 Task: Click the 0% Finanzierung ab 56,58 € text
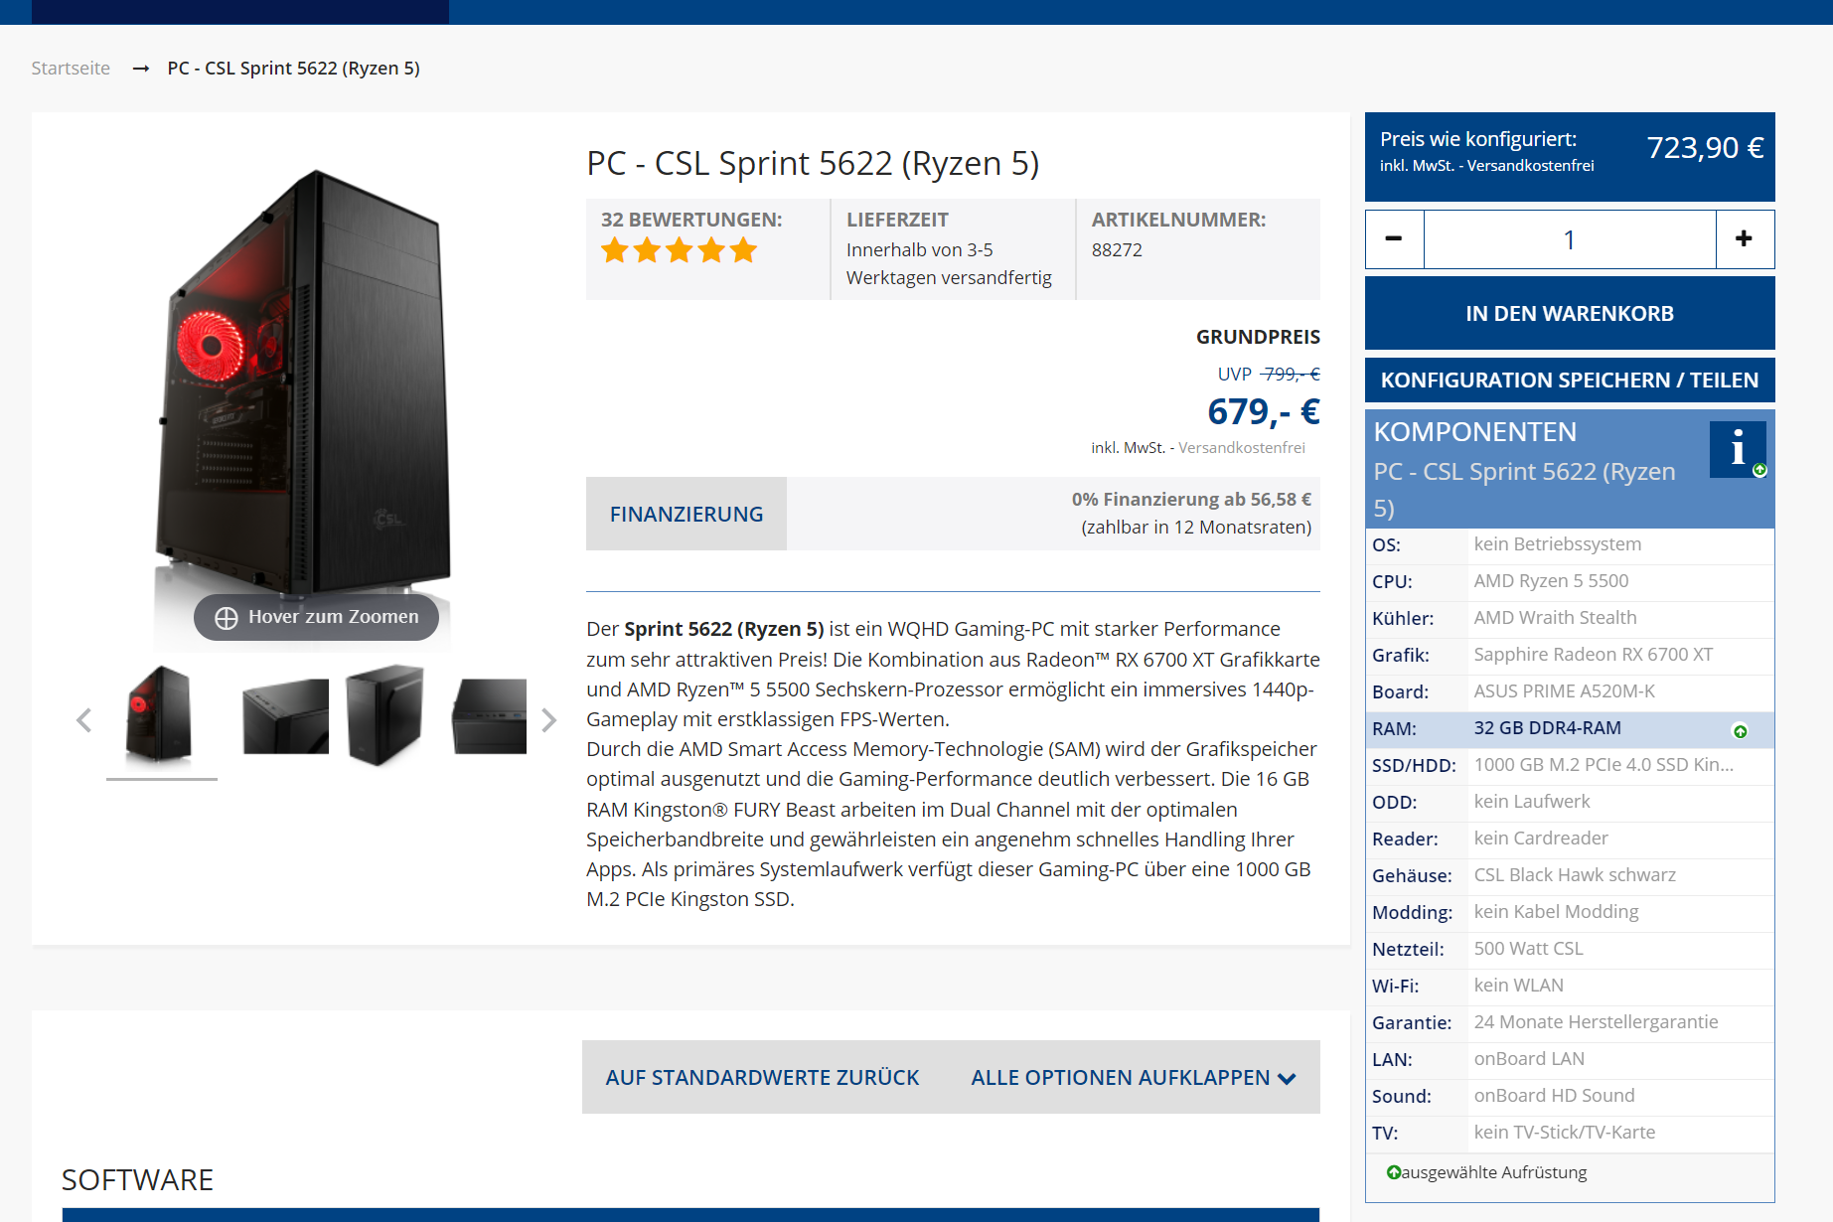pos(1191,499)
